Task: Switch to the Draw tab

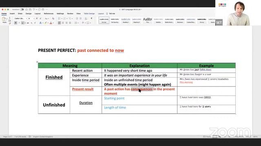Action: click(20, 13)
